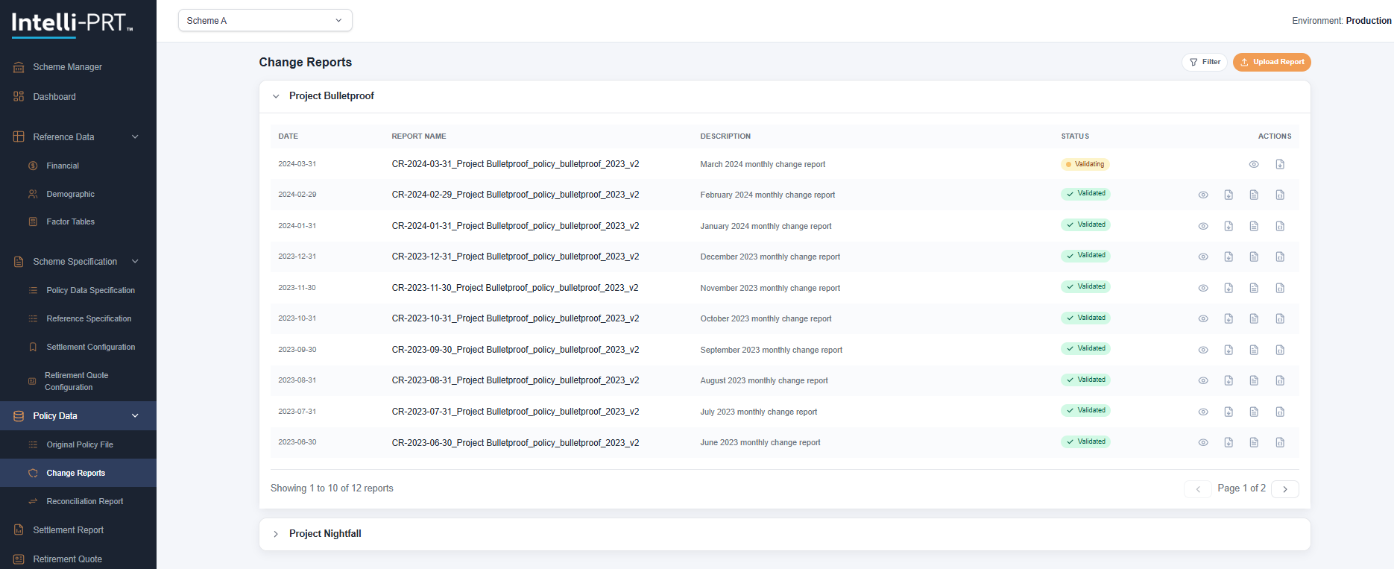
Task: Open the Scheme A dropdown
Action: click(x=265, y=21)
